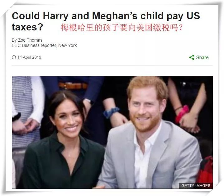This screenshot has height=196, width=224.
Task: Click the red garment at photo's corner
Action: point(205,170)
